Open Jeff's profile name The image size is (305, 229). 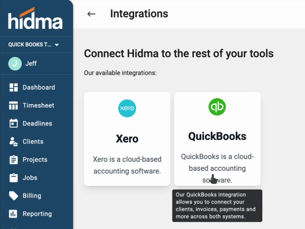(x=31, y=63)
